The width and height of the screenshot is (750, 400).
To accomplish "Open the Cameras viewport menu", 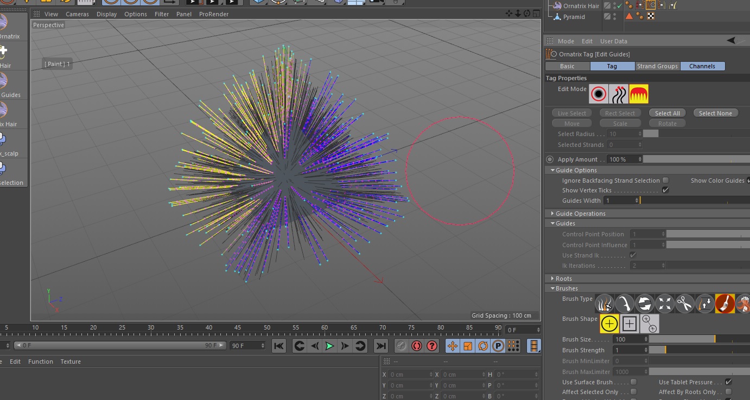I will point(77,14).
